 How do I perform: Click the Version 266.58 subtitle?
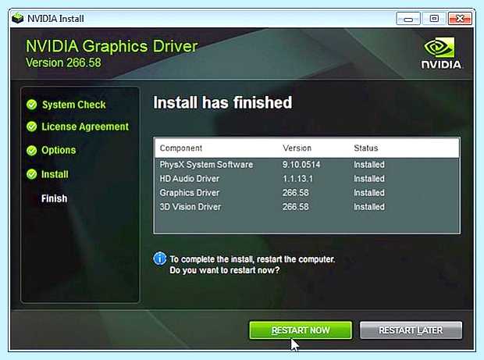(x=63, y=62)
